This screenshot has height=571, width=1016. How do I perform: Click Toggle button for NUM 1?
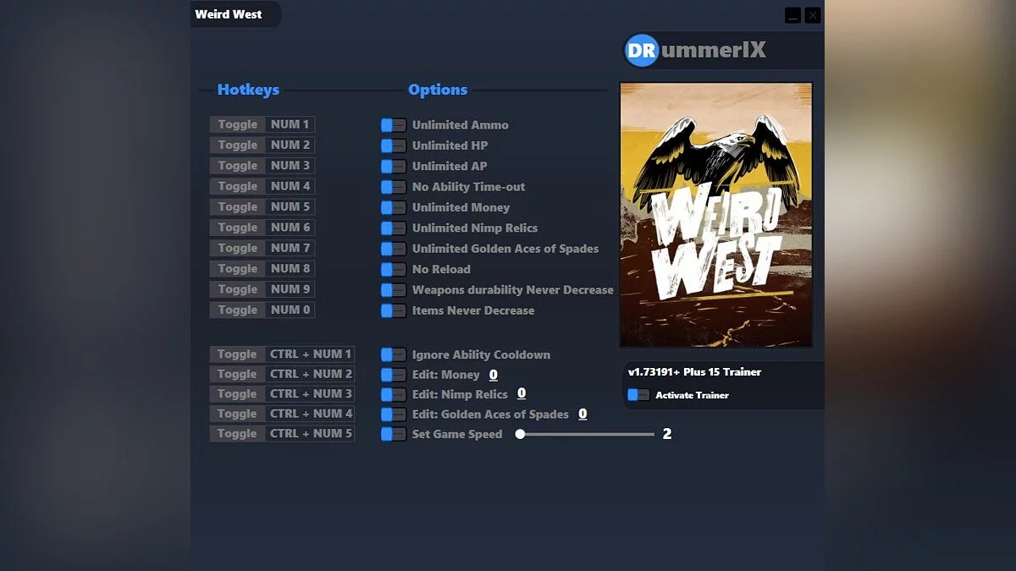tap(237, 124)
